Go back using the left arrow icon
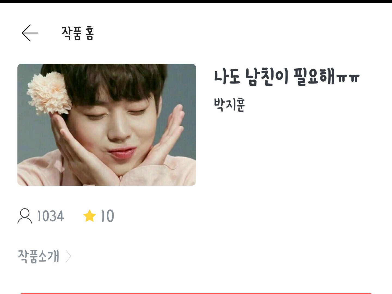Viewport: 392px width, 294px height. [30, 33]
